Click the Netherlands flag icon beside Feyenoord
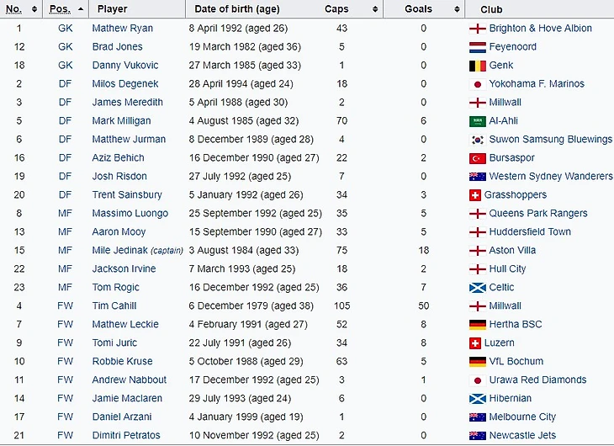Screen dimensions: 614x446 click(x=477, y=47)
